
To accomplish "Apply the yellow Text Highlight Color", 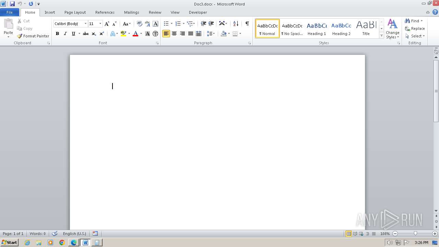I will pyautogui.click(x=123, y=34).
